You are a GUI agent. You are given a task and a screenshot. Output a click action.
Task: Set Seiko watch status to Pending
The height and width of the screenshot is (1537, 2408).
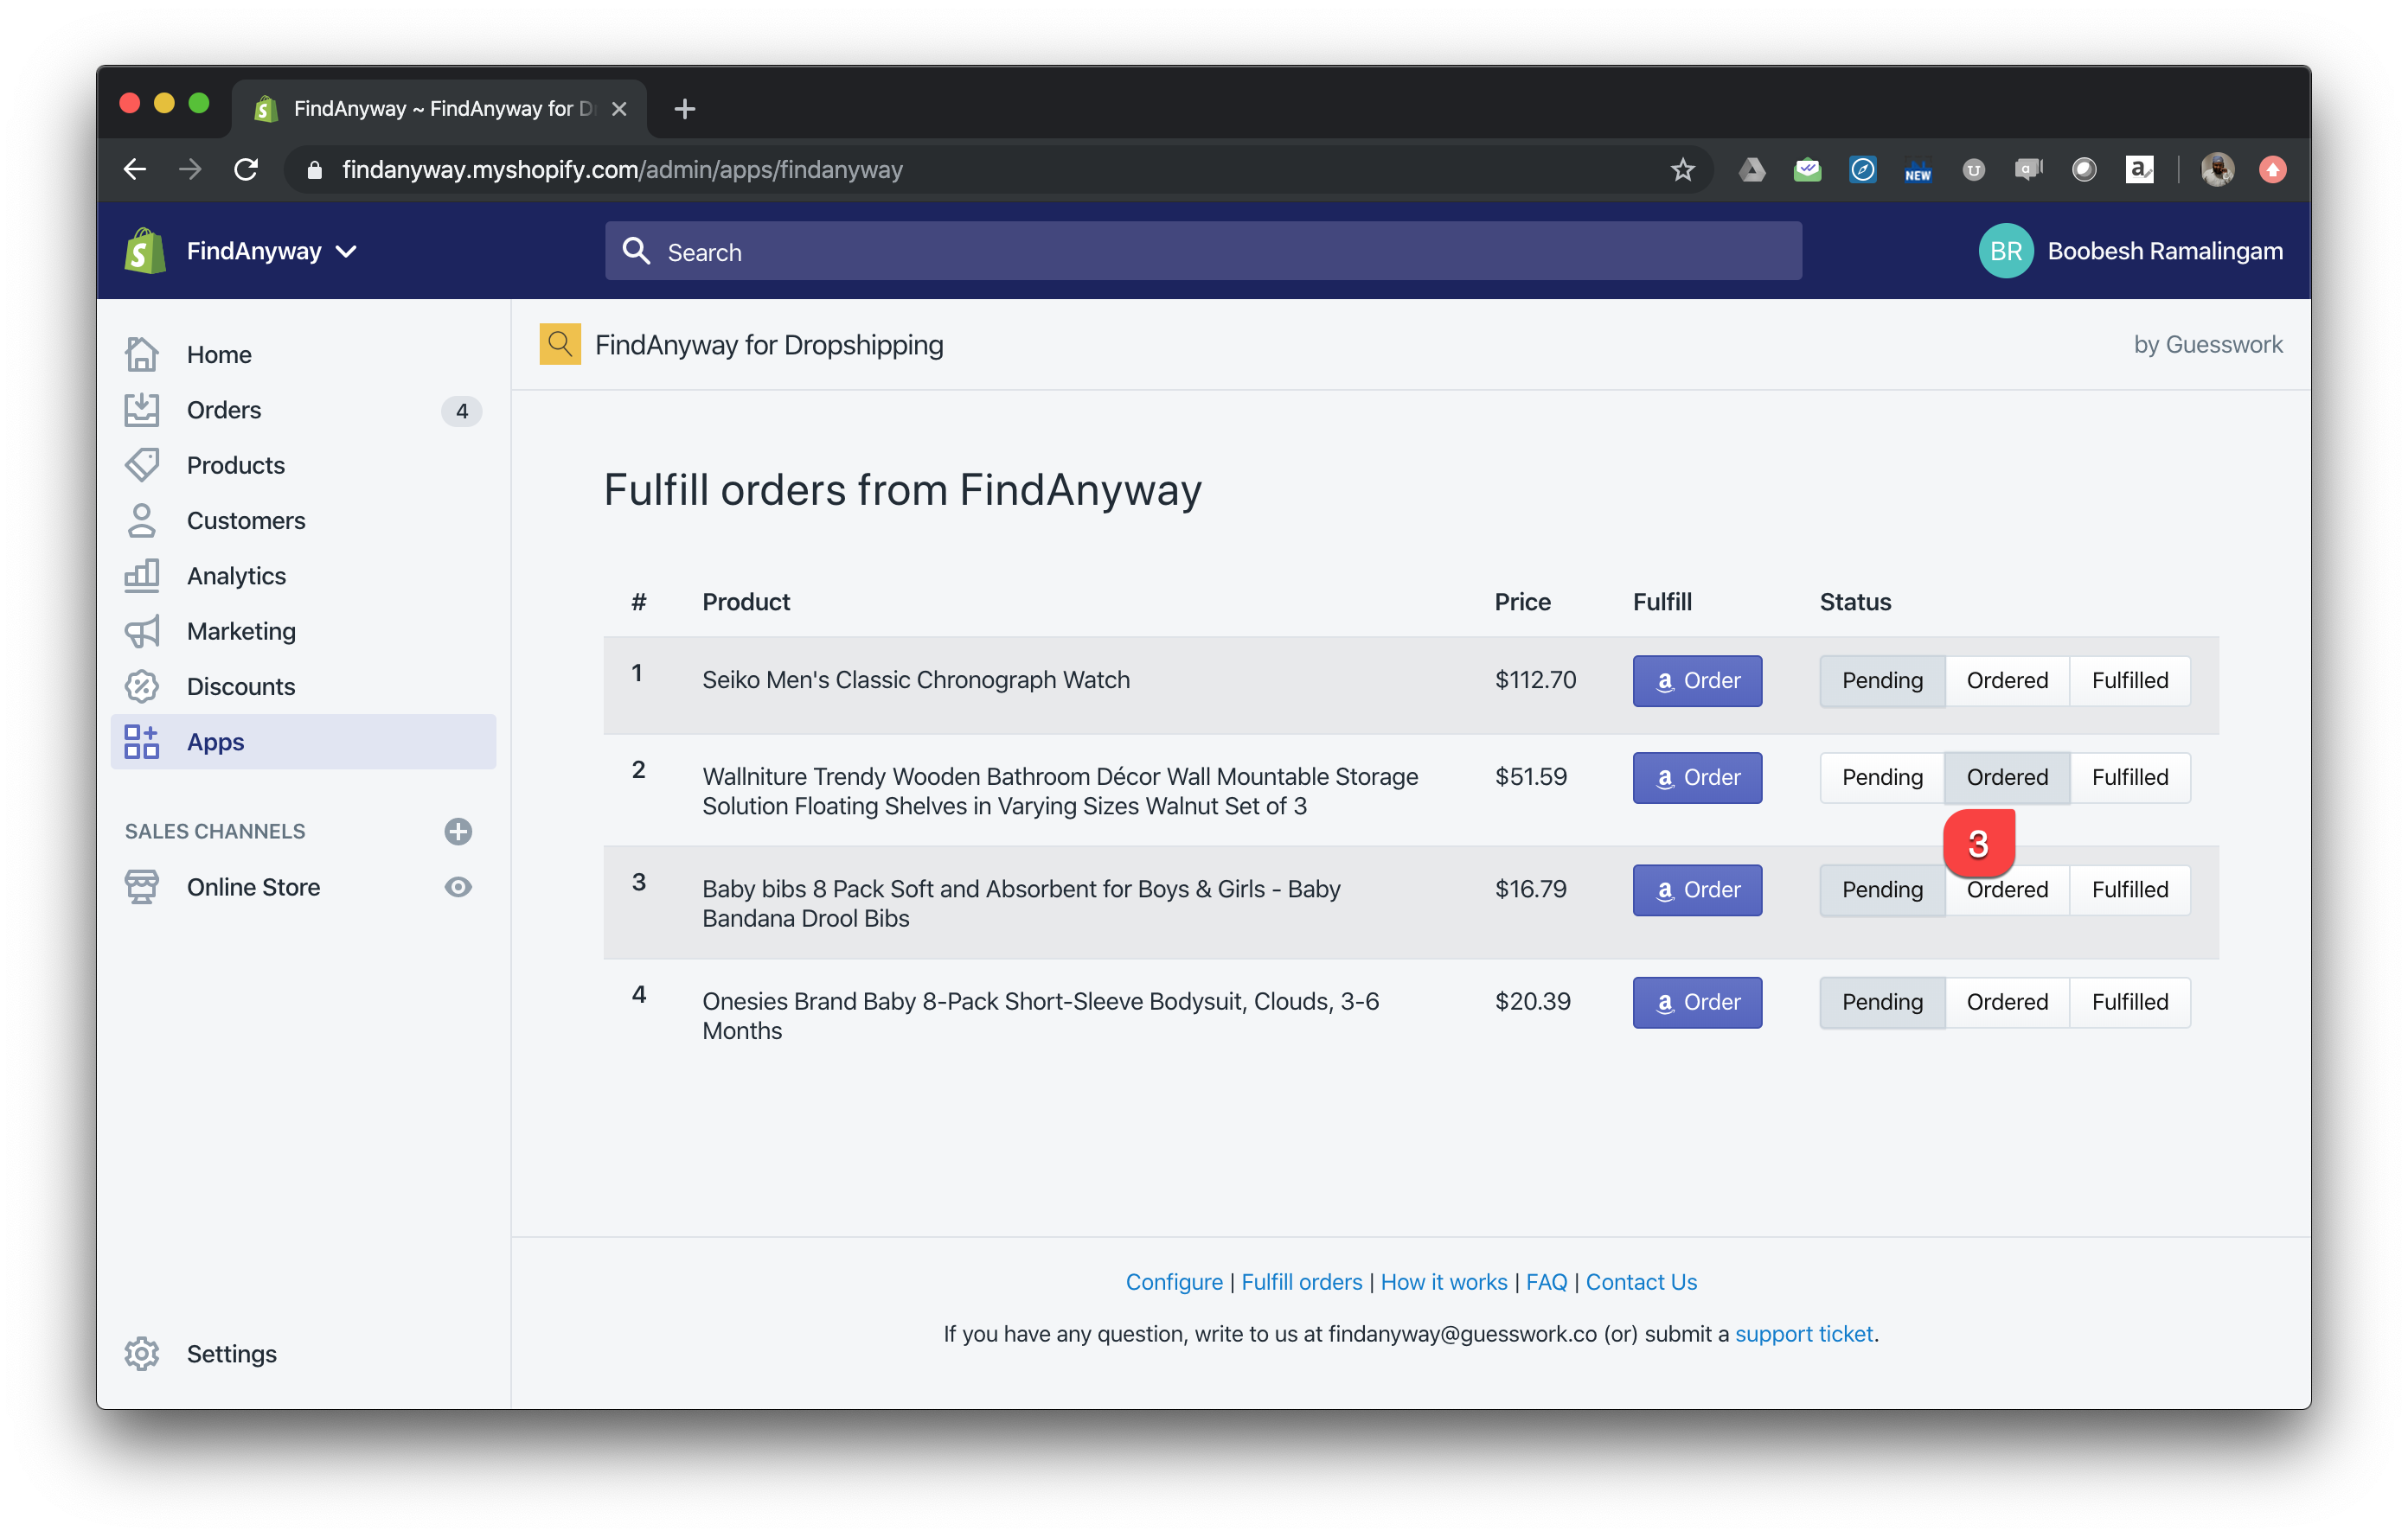click(1882, 680)
